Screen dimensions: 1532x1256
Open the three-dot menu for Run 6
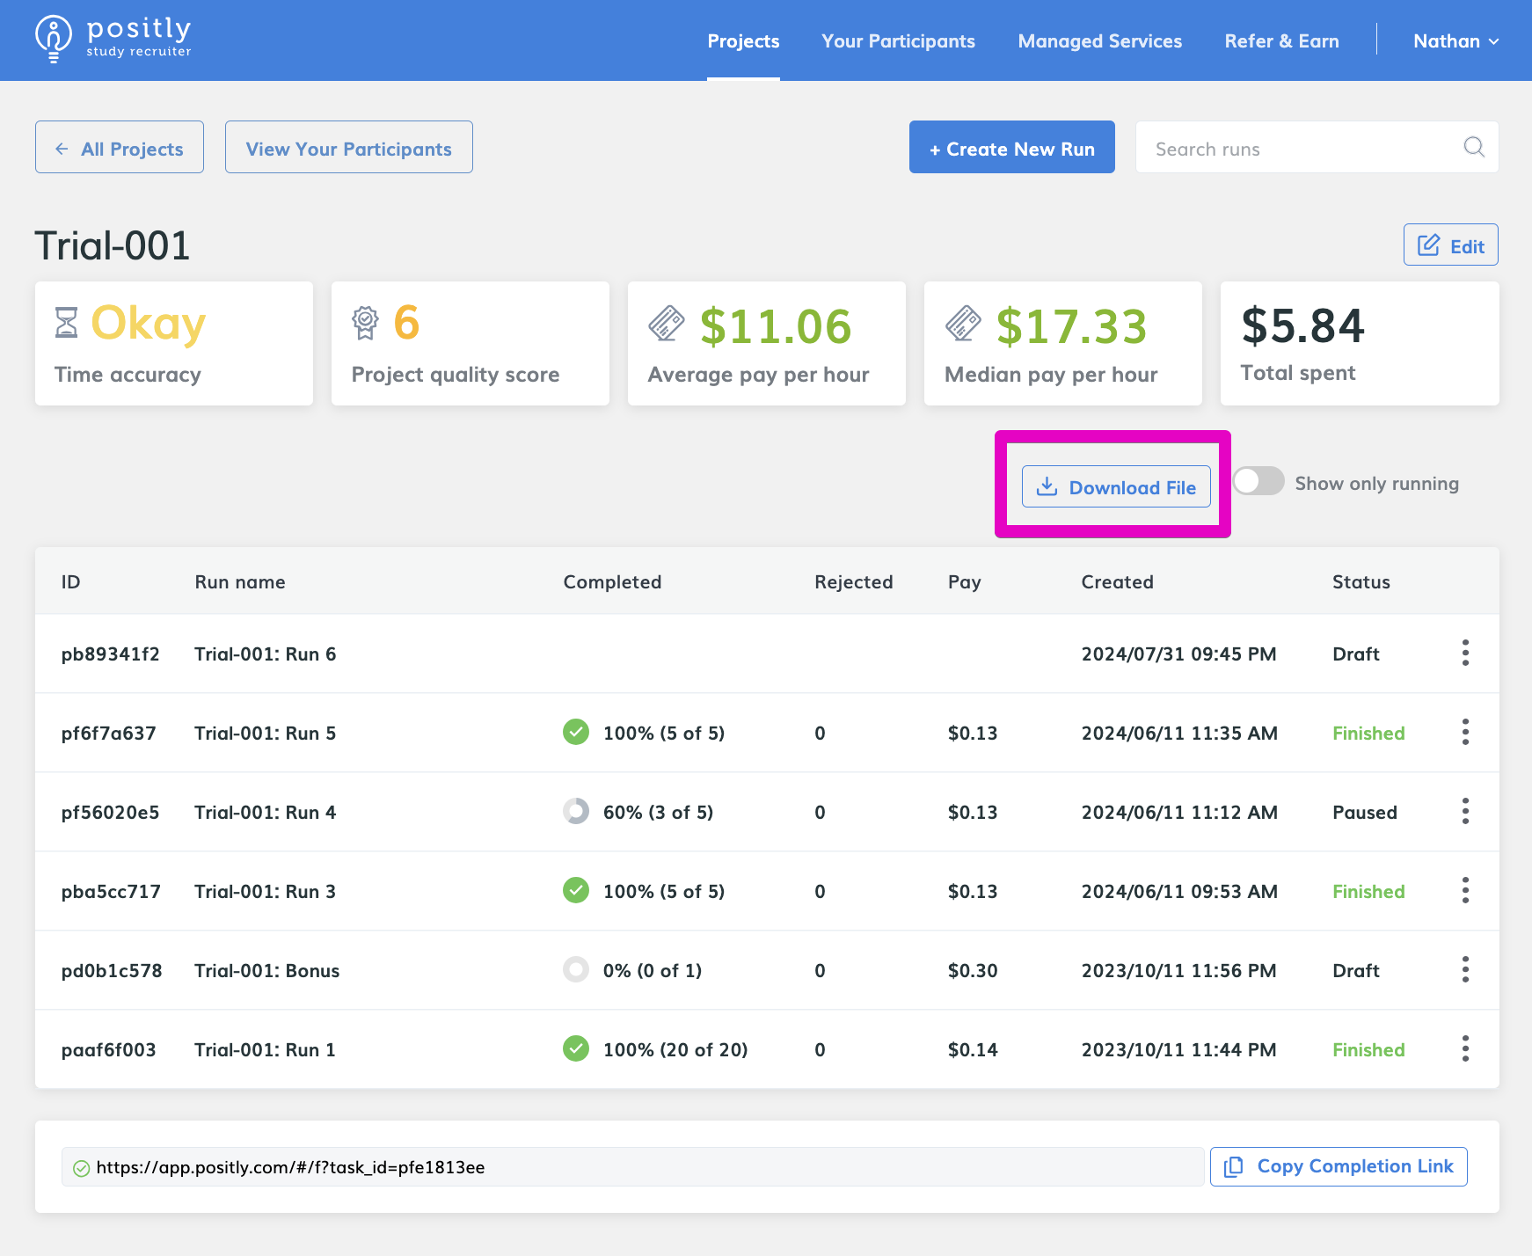(x=1465, y=653)
